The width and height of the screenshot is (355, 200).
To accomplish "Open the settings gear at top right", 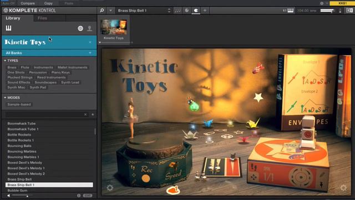I will point(322,3).
